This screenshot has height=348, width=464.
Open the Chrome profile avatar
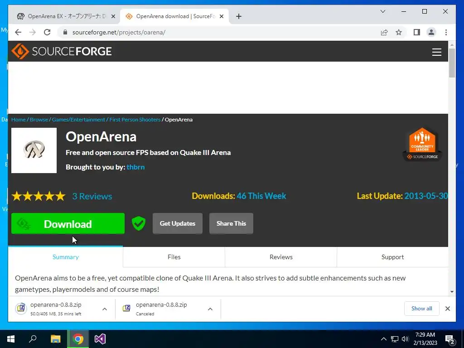431,32
